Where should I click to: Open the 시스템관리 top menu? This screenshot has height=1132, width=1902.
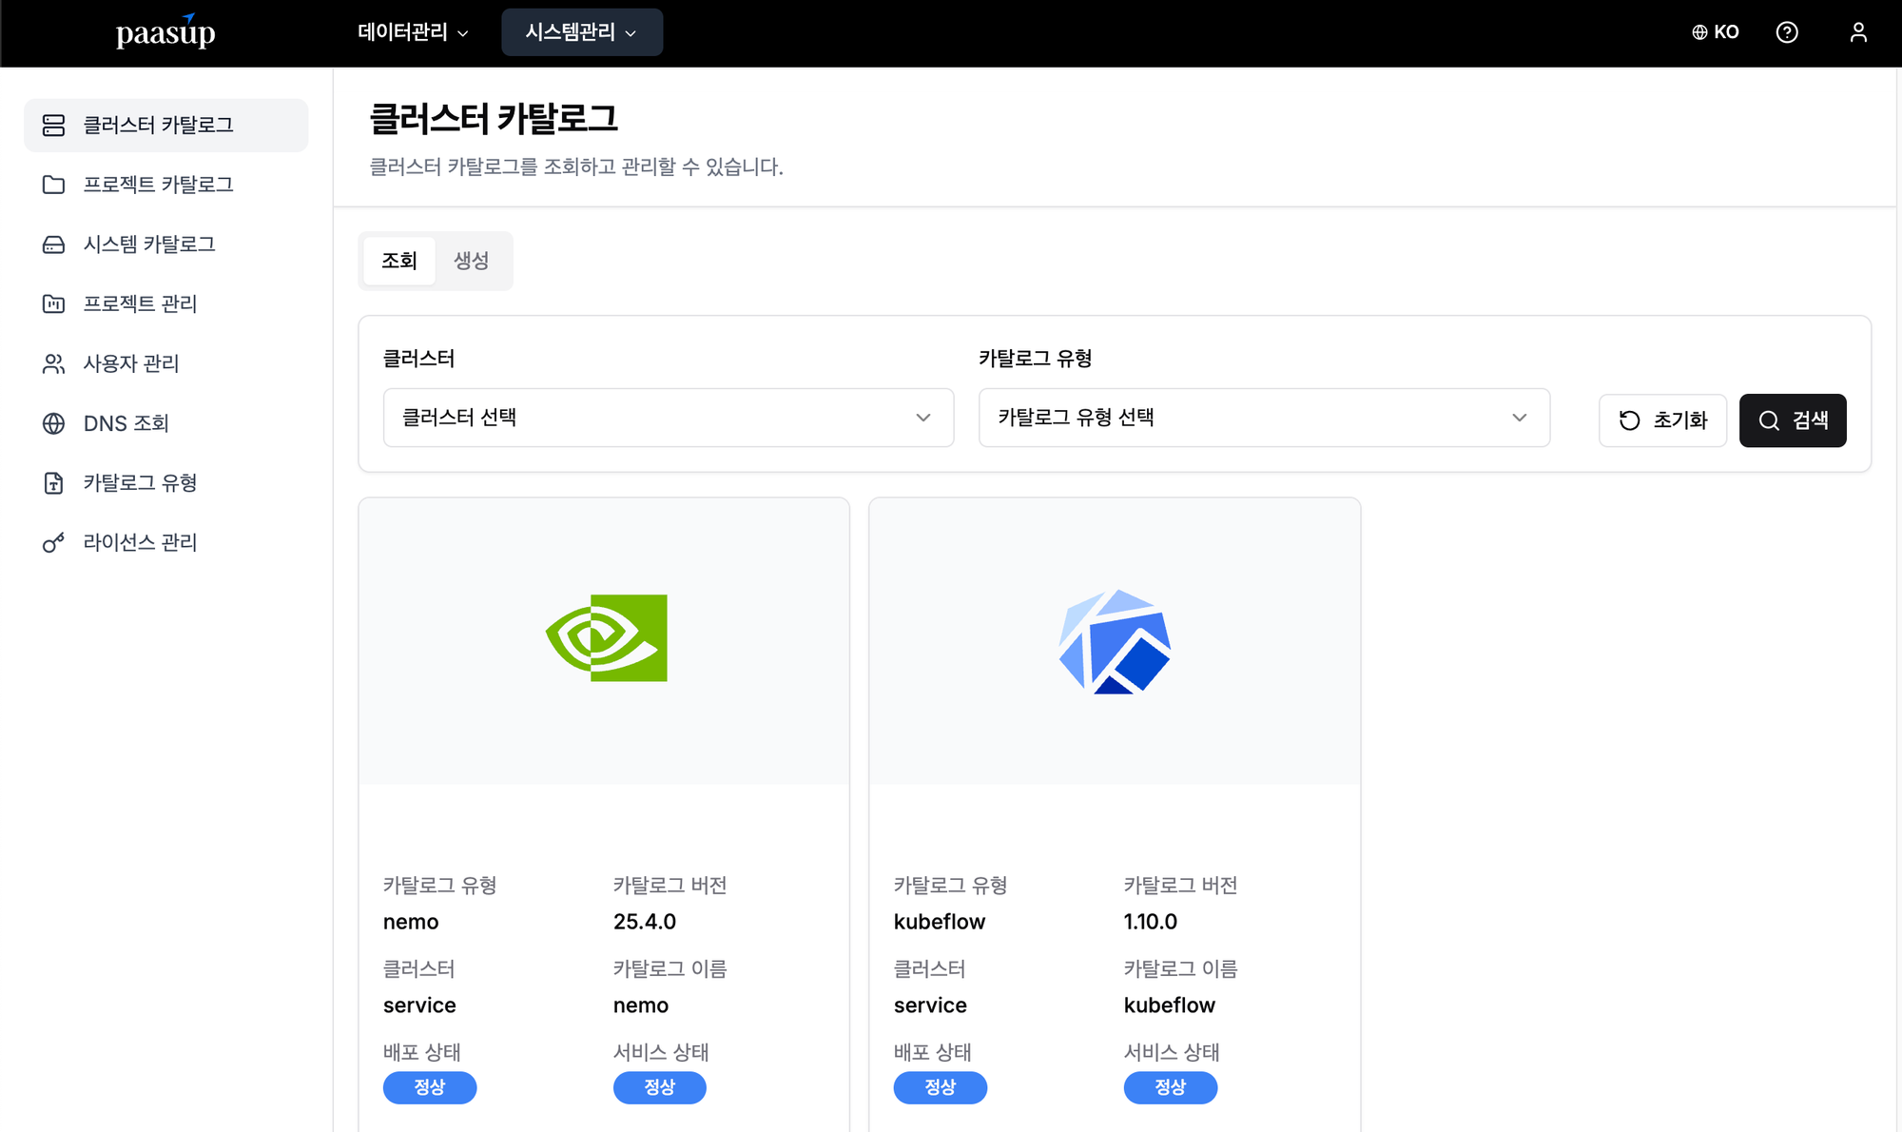(x=582, y=32)
